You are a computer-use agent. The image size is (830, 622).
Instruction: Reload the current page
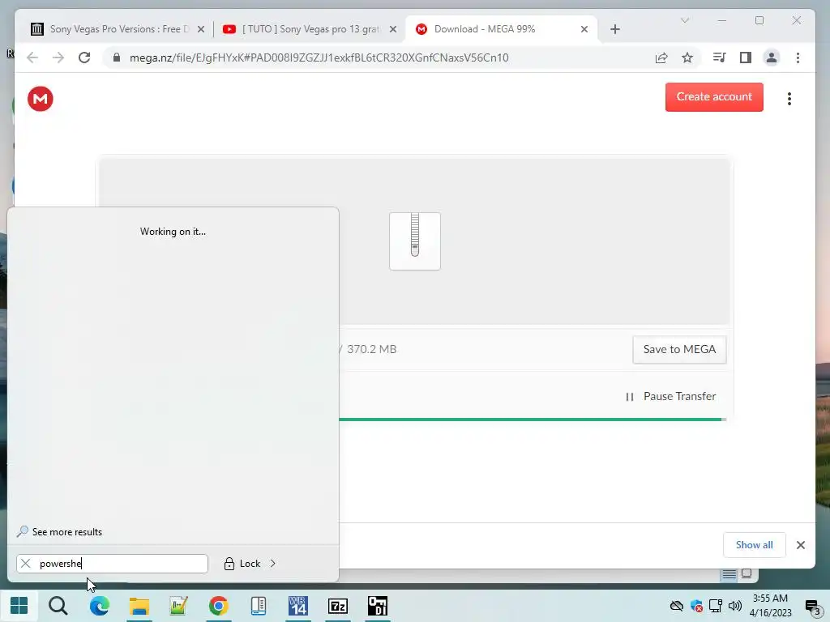tap(84, 58)
